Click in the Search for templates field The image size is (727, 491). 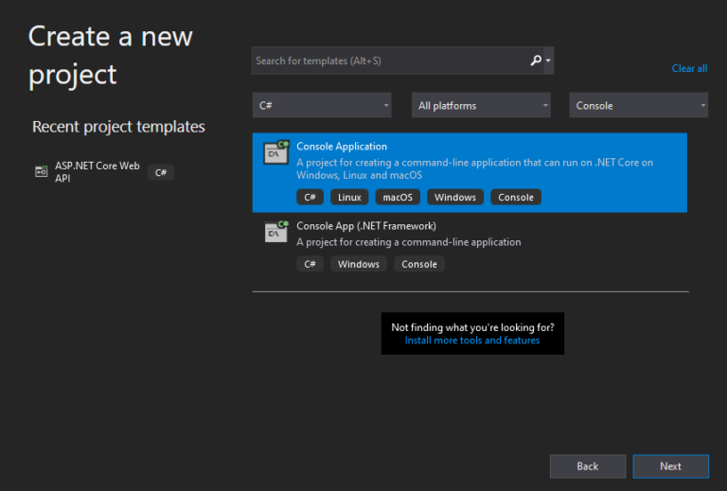pos(388,61)
